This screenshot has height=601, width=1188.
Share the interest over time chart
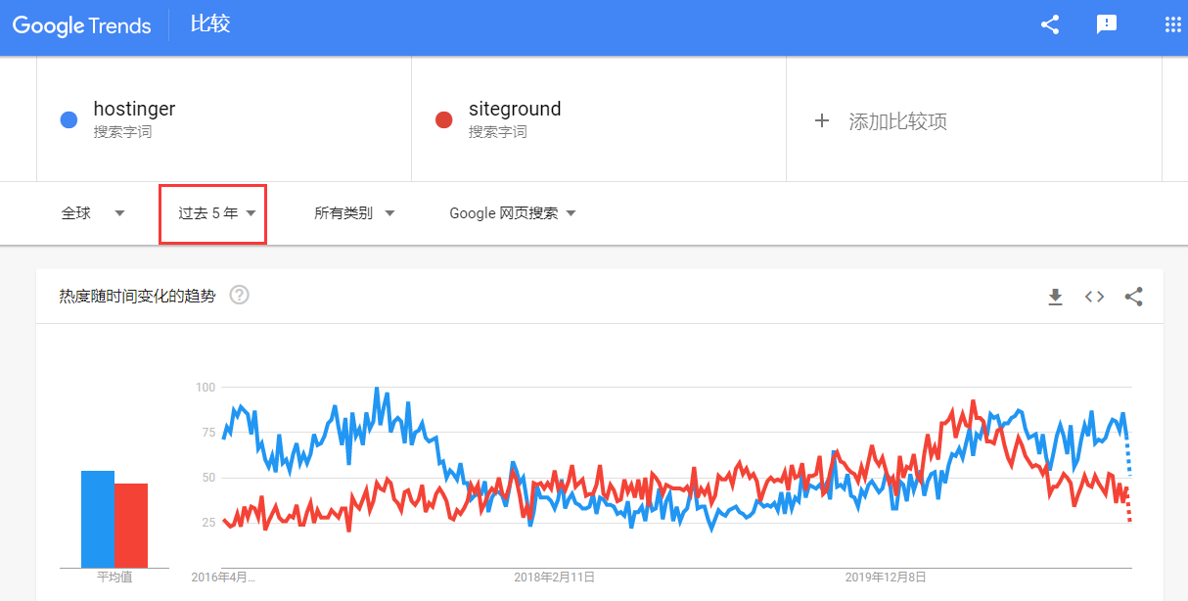pos(1133,297)
